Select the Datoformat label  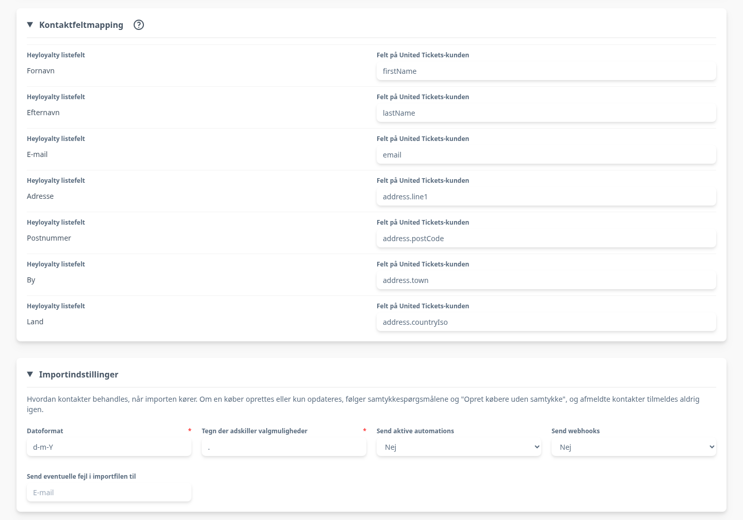[45, 431]
